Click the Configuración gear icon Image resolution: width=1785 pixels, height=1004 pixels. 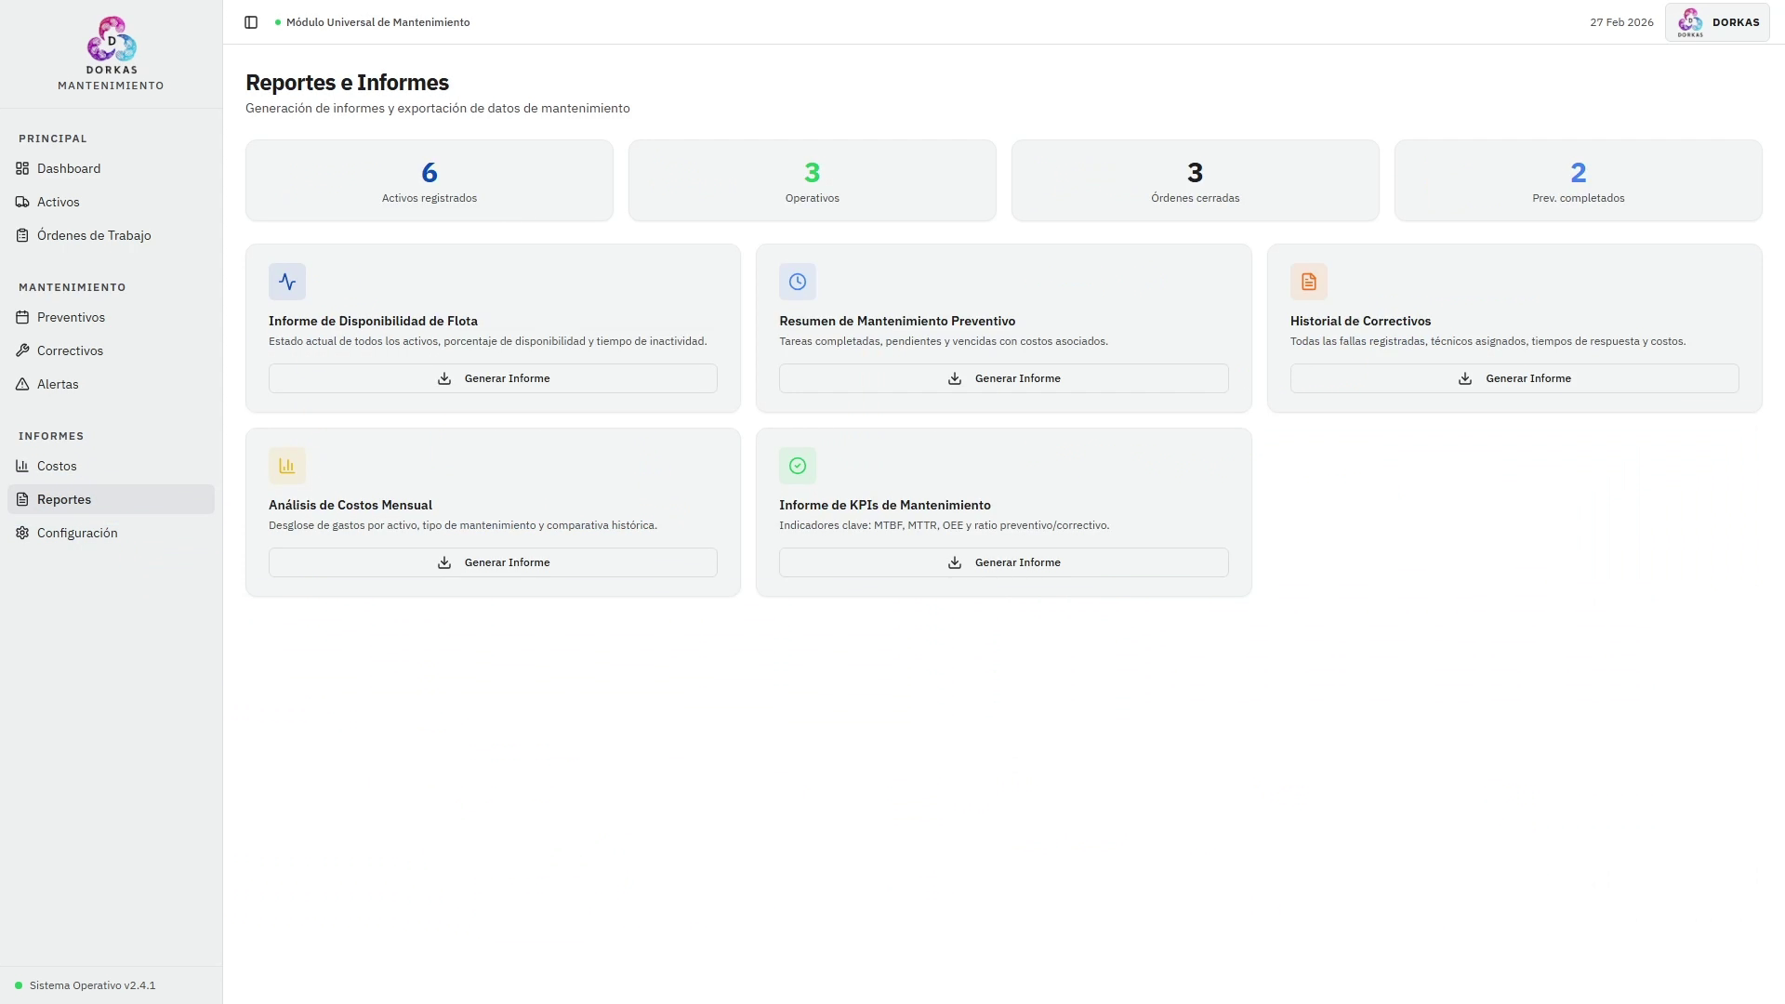(x=22, y=533)
